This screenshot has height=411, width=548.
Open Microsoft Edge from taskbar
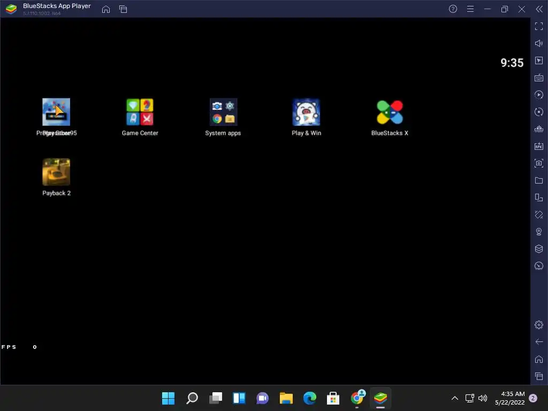(x=310, y=398)
